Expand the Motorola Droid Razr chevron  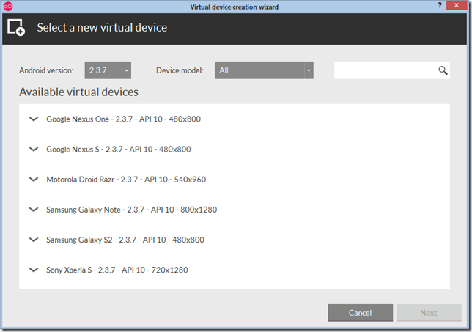pos(34,179)
